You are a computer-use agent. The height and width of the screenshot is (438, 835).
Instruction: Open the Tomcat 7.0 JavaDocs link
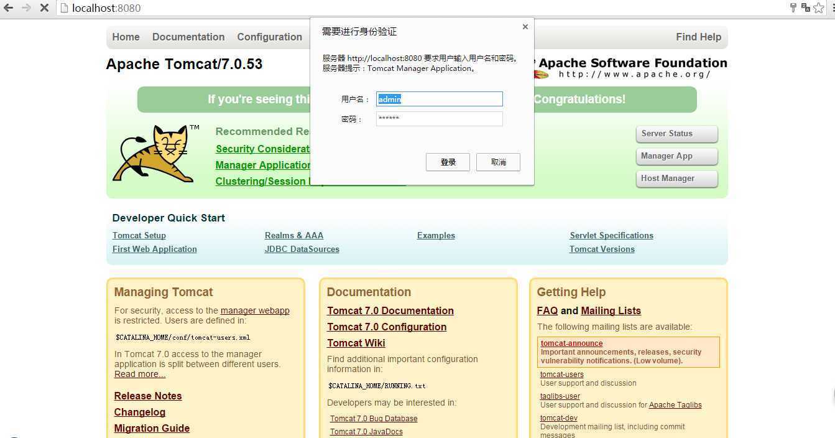(366, 432)
